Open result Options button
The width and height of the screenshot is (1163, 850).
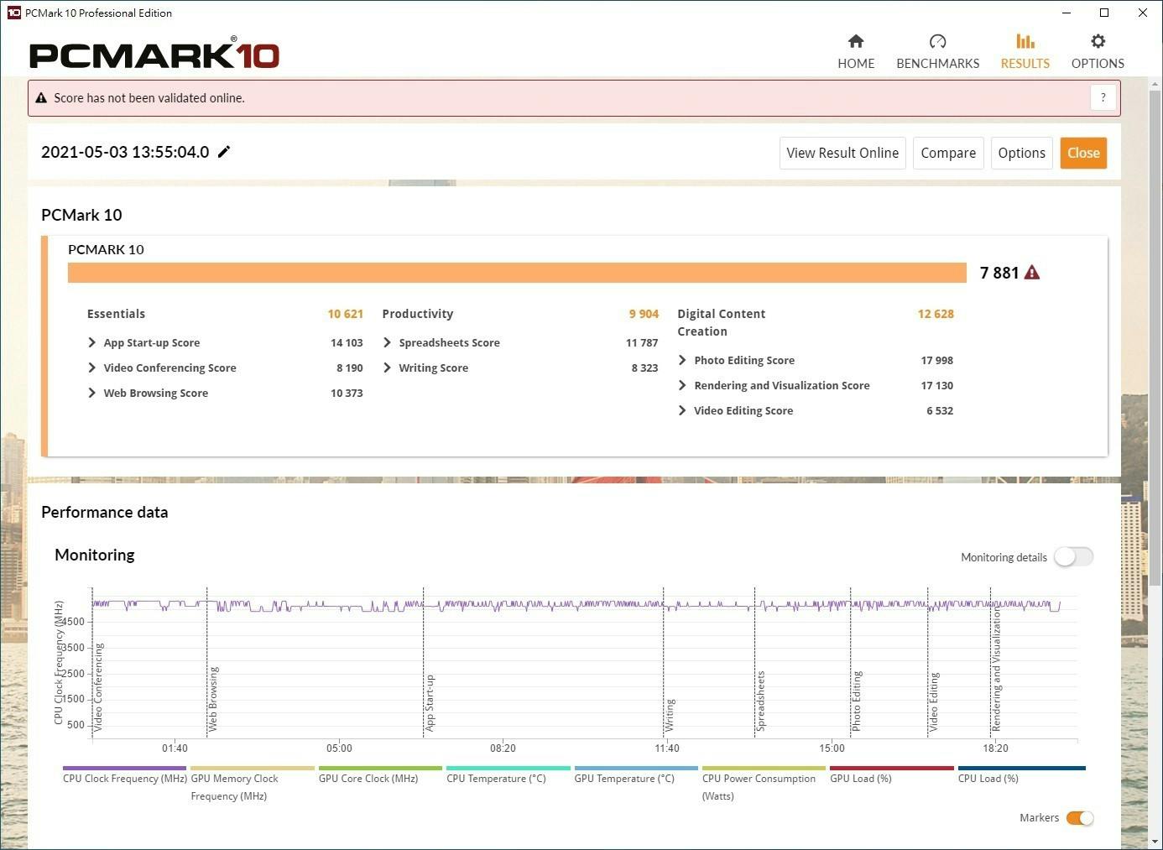point(1021,153)
